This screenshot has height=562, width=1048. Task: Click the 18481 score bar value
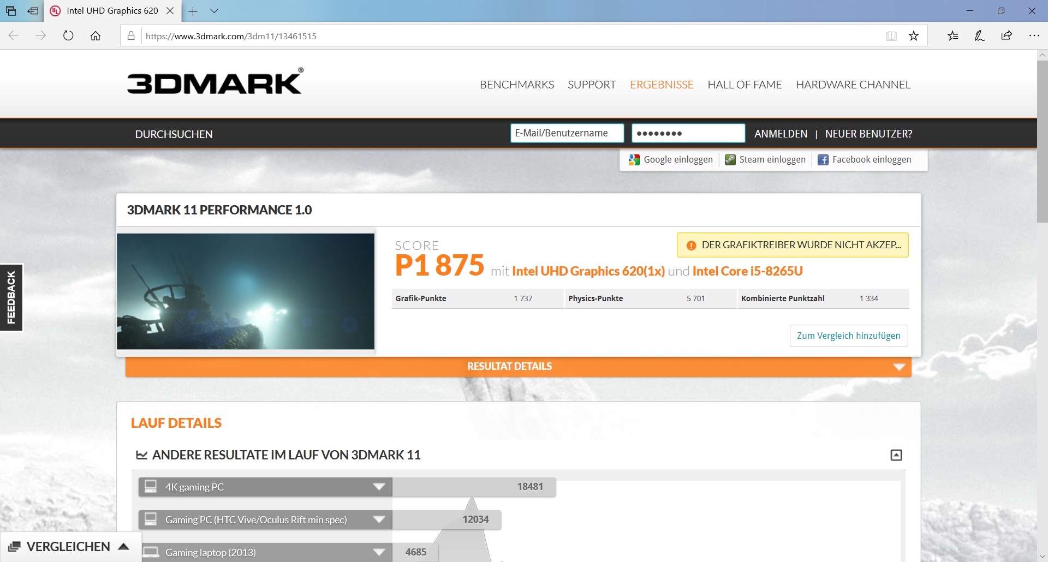click(x=530, y=487)
